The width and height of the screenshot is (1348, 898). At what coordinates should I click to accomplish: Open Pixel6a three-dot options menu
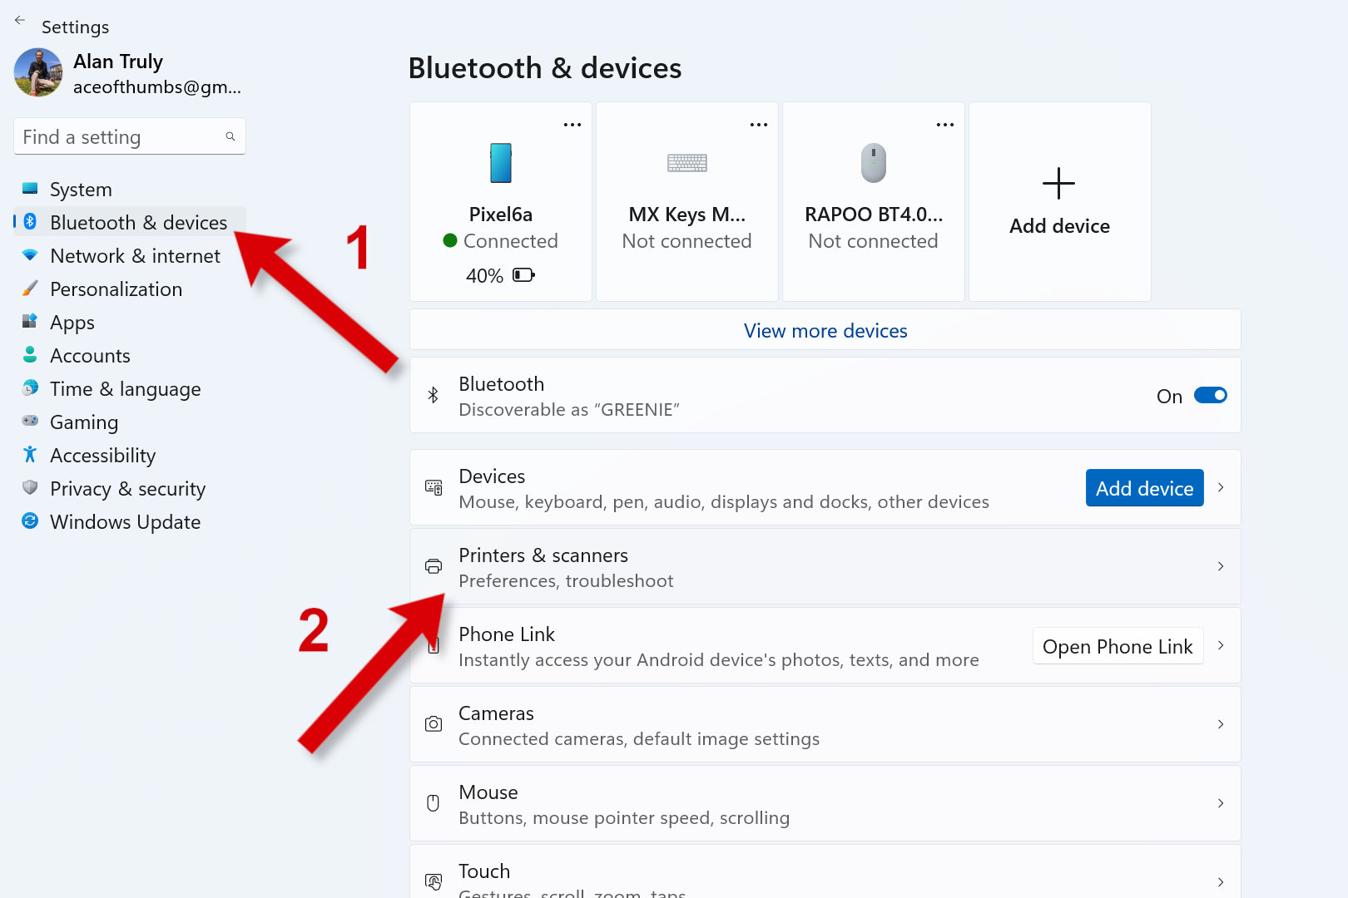click(x=572, y=125)
